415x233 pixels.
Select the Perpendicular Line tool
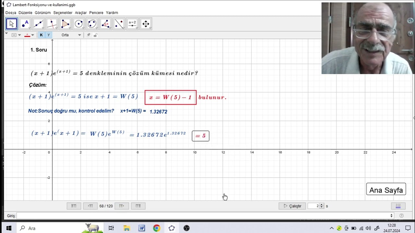pyautogui.click(x=52, y=24)
